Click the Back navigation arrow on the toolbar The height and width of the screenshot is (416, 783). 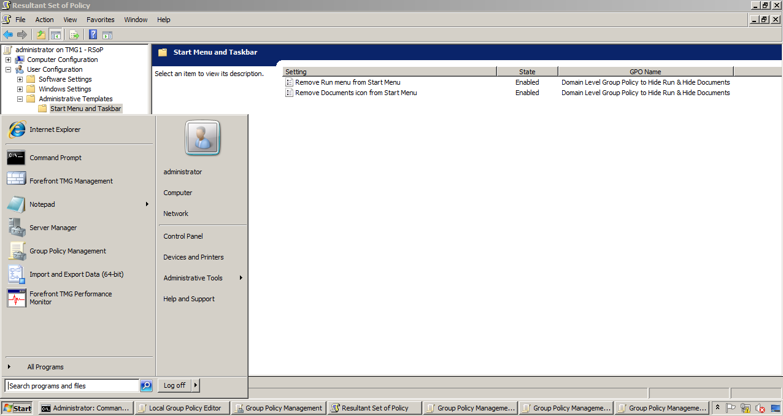tap(8, 34)
